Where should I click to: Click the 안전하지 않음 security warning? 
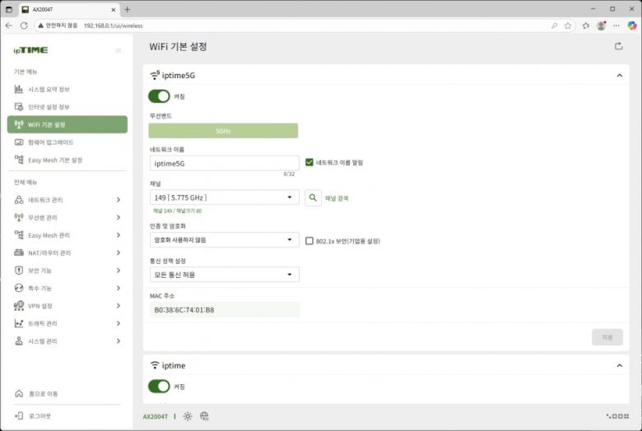[58, 25]
